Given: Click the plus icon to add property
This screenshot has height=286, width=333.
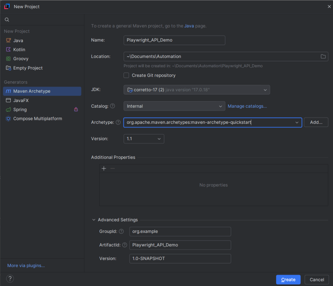Looking at the screenshot, I should pyautogui.click(x=104, y=169).
